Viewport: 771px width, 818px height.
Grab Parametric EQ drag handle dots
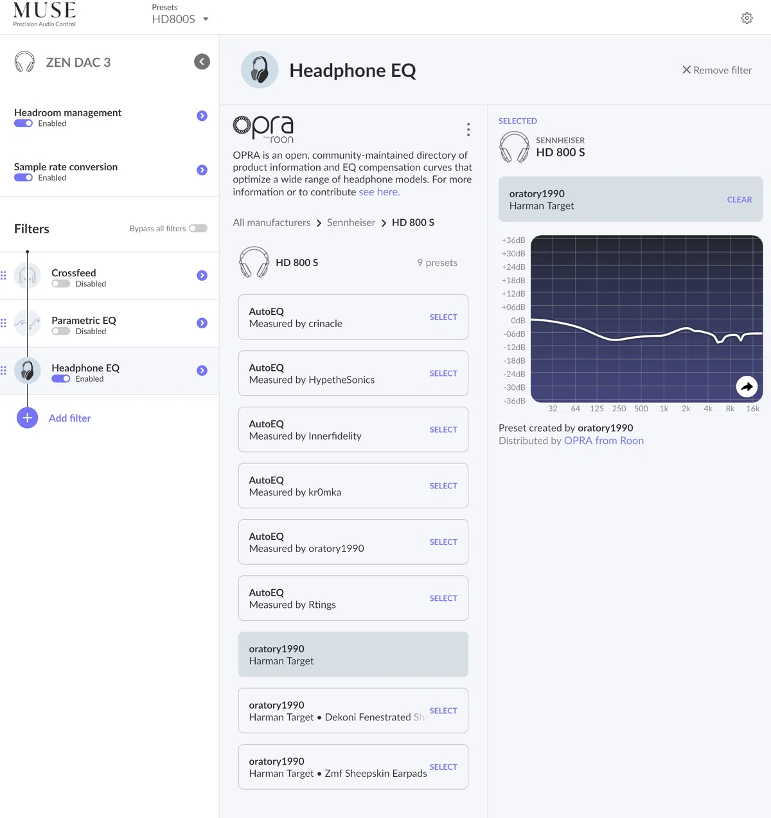coord(3,323)
